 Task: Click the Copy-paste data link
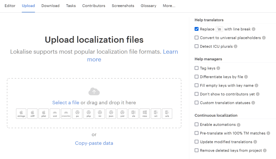[x=94, y=143]
